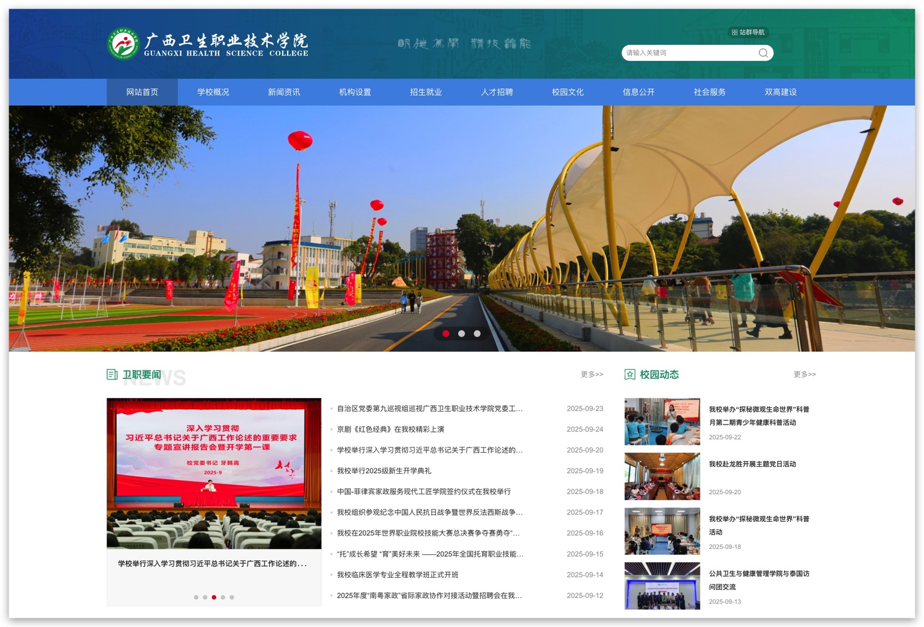Viewport: 924px width, 627px height.
Task: Open 我校举行2025级新生开学典礼 article
Action: [x=384, y=471]
